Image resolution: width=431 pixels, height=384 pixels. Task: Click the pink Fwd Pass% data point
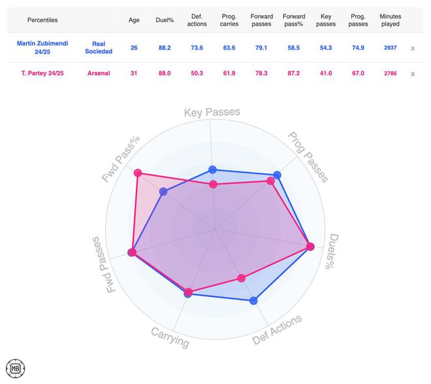[x=138, y=173]
